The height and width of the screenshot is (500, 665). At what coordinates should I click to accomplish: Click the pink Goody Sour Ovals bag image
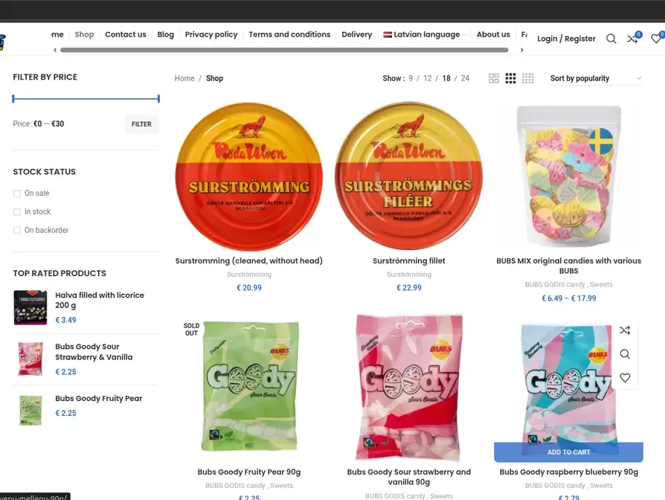click(x=409, y=387)
